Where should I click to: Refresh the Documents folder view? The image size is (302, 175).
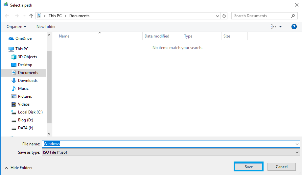pyautogui.click(x=224, y=16)
